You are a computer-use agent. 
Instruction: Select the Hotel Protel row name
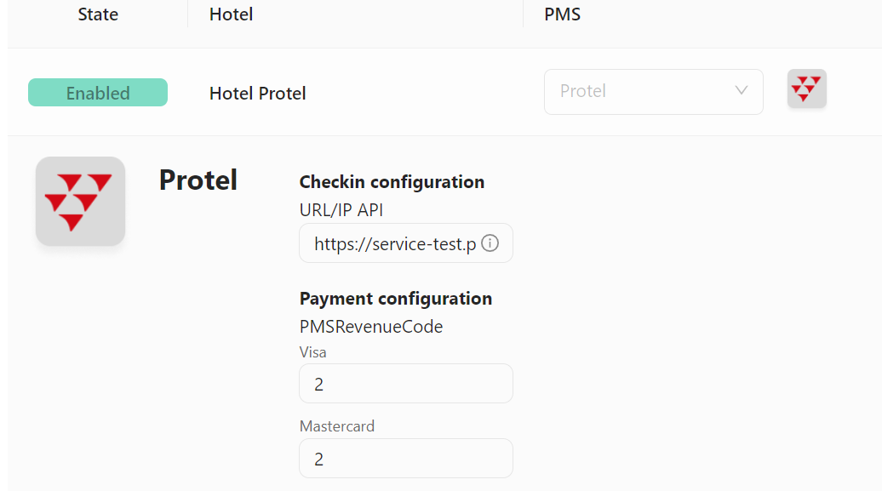coord(258,94)
